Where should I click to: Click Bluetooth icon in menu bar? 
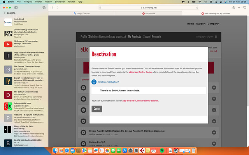tap(188, 2)
